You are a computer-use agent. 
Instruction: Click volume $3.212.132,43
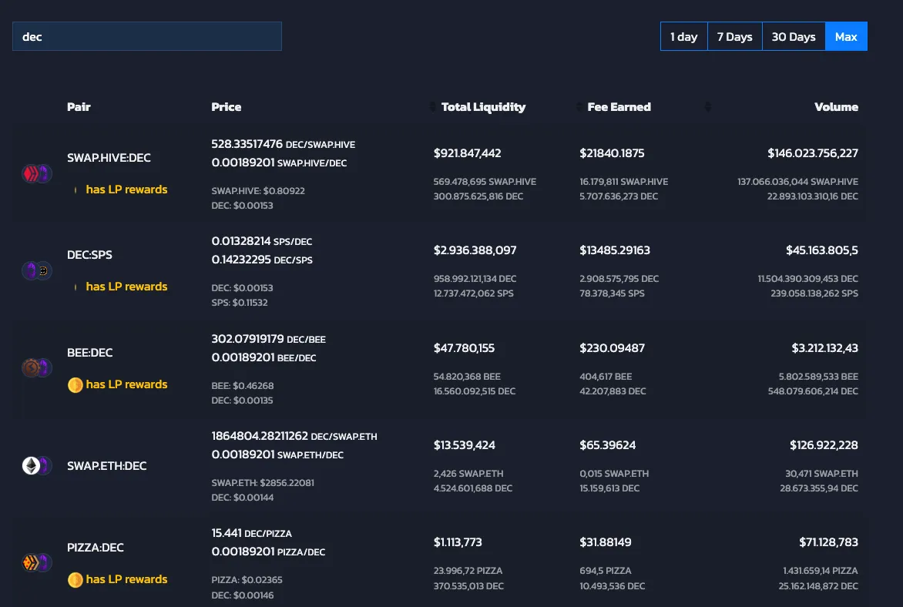click(x=824, y=348)
